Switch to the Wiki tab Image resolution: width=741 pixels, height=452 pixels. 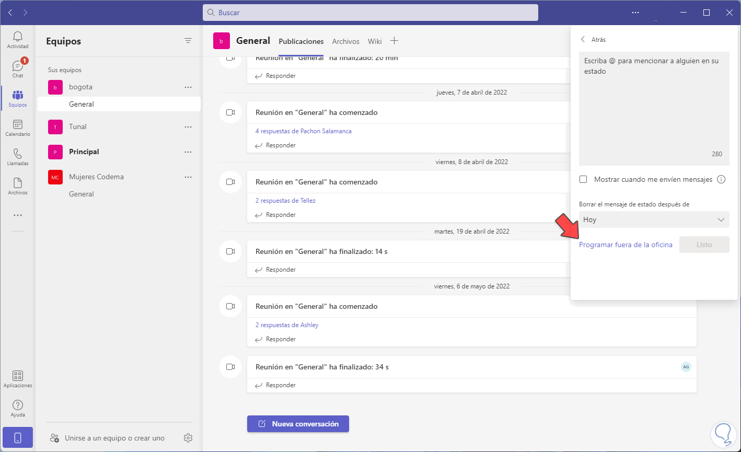(x=375, y=41)
